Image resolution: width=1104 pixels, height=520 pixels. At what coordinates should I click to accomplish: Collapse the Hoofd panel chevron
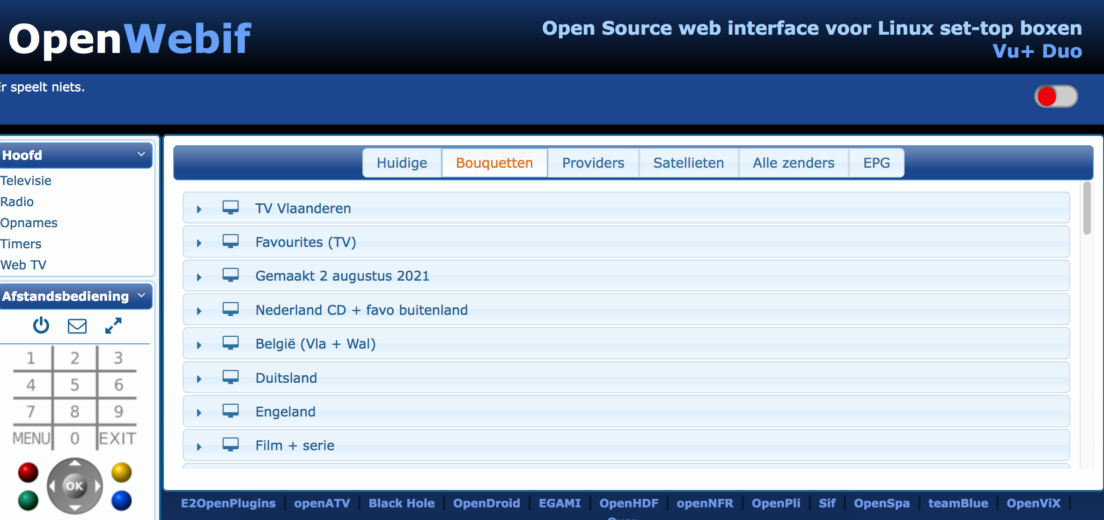[x=141, y=155]
